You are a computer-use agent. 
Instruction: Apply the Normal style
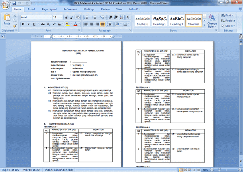[x=194, y=21]
